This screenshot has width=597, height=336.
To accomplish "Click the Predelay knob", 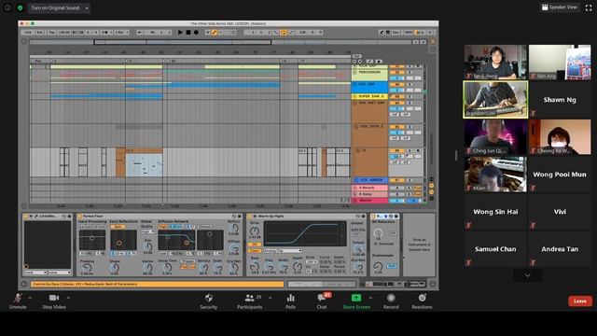I will 87,268.
